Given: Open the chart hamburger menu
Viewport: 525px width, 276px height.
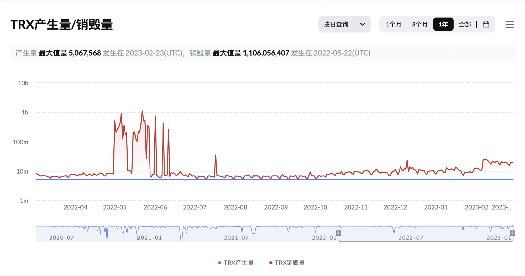Looking at the screenshot, I should coord(509,24).
